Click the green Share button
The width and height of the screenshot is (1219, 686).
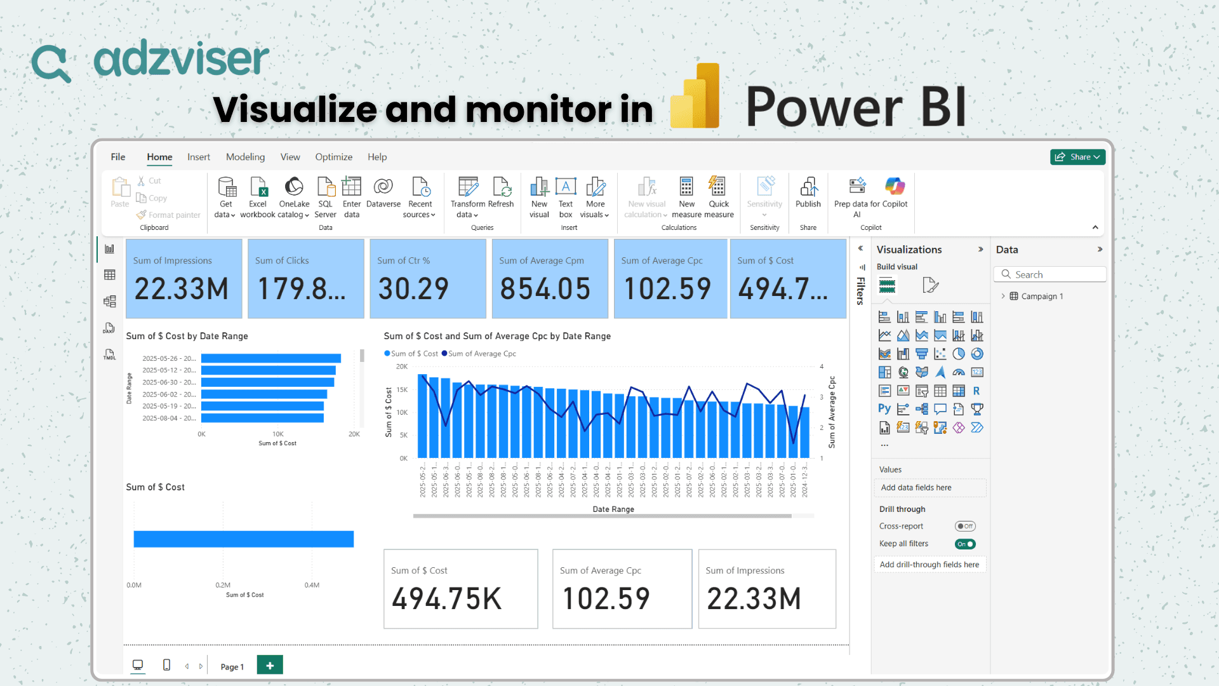[x=1077, y=157]
